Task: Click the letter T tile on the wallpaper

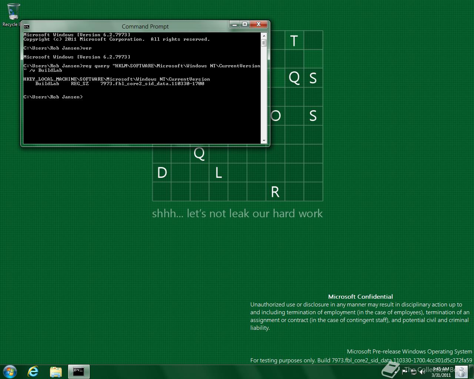Action: pyautogui.click(x=294, y=40)
